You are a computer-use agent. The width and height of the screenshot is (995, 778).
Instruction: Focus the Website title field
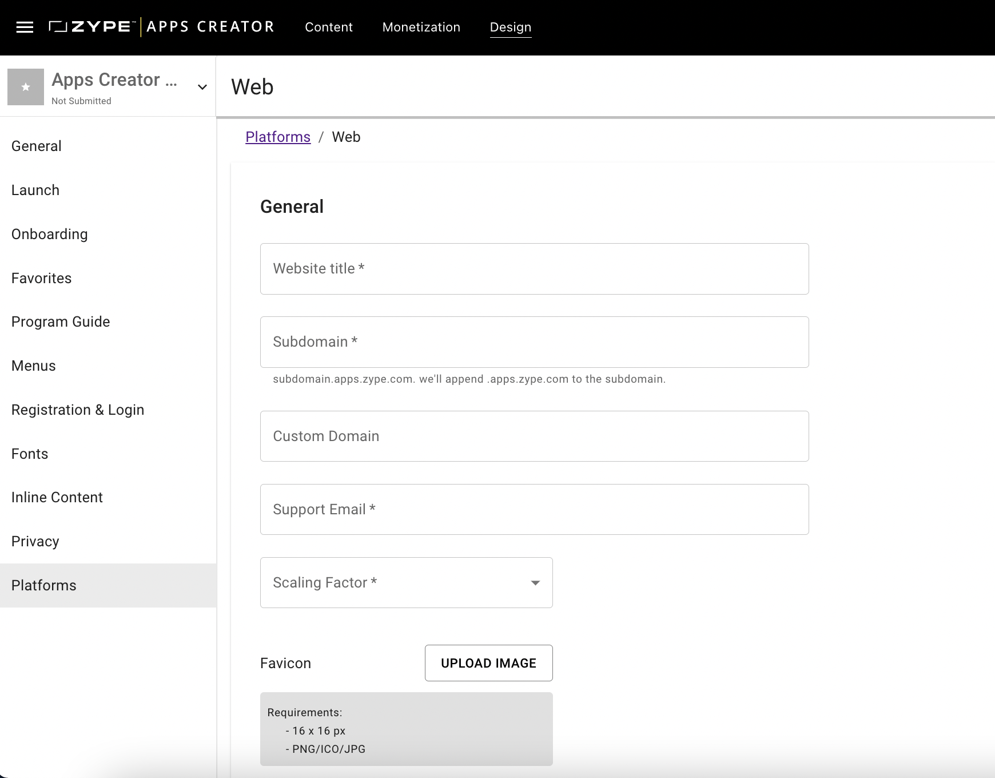point(535,269)
